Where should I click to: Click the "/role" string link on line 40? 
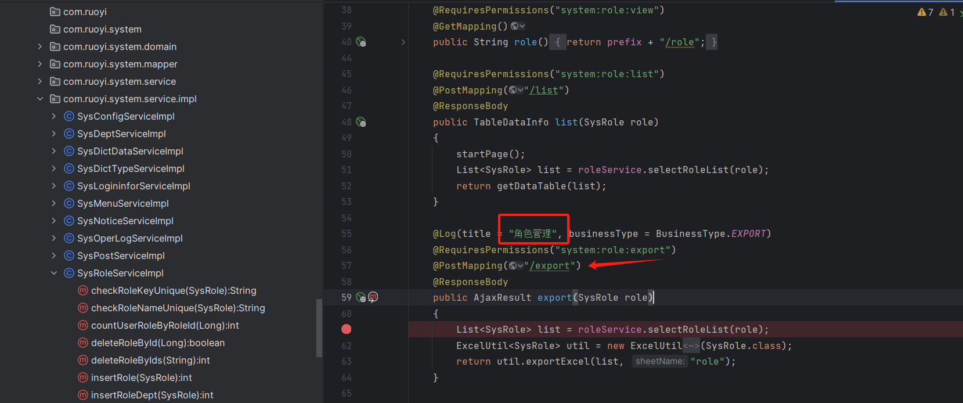point(679,42)
